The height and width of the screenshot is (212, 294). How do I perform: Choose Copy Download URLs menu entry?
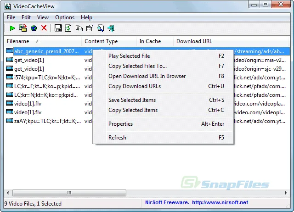click(163, 86)
